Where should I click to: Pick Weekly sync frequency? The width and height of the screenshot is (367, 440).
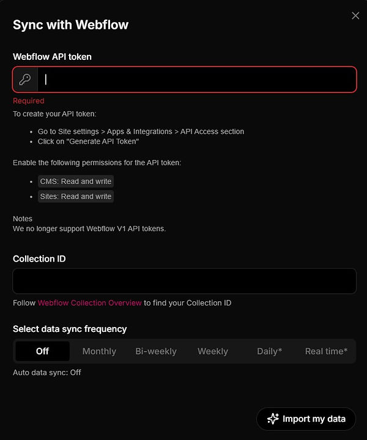pyautogui.click(x=213, y=351)
